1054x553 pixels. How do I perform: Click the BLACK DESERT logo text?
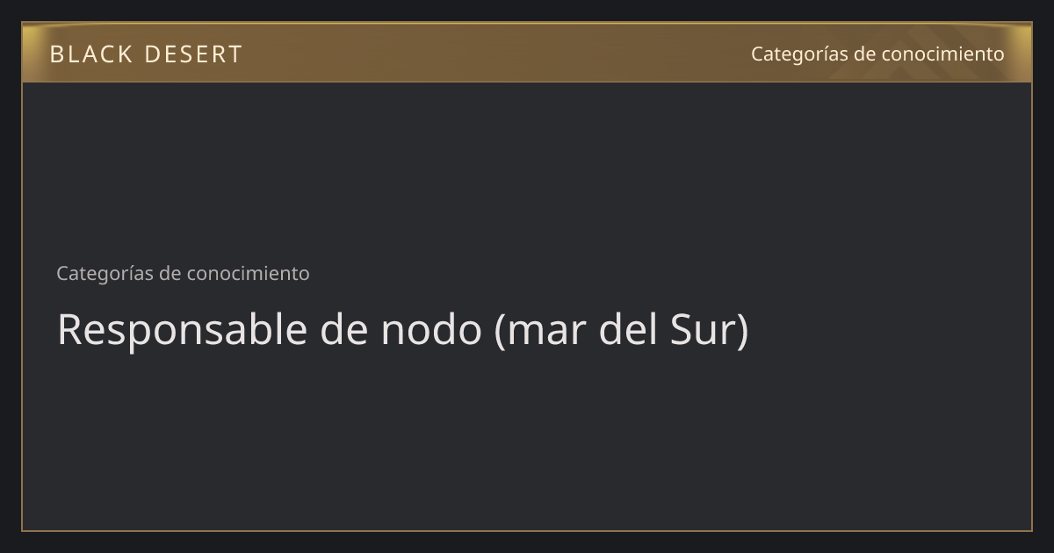[146, 54]
